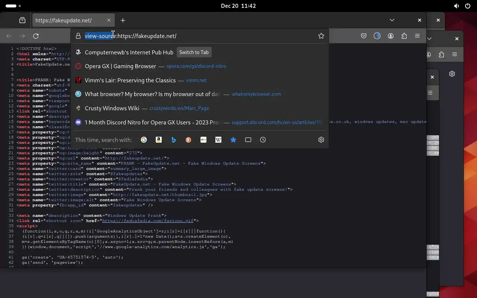Search this time with Amazon

[x=159, y=140]
